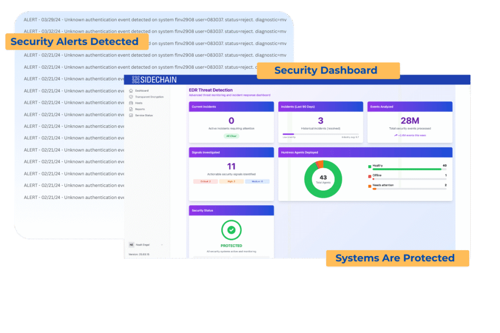Click the incidents severity progress bar
Screen dimensions: 500x333
pyautogui.click(x=320, y=134)
